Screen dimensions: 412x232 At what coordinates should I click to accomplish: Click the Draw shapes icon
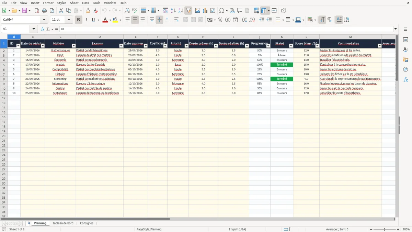pyautogui.click(x=283, y=11)
